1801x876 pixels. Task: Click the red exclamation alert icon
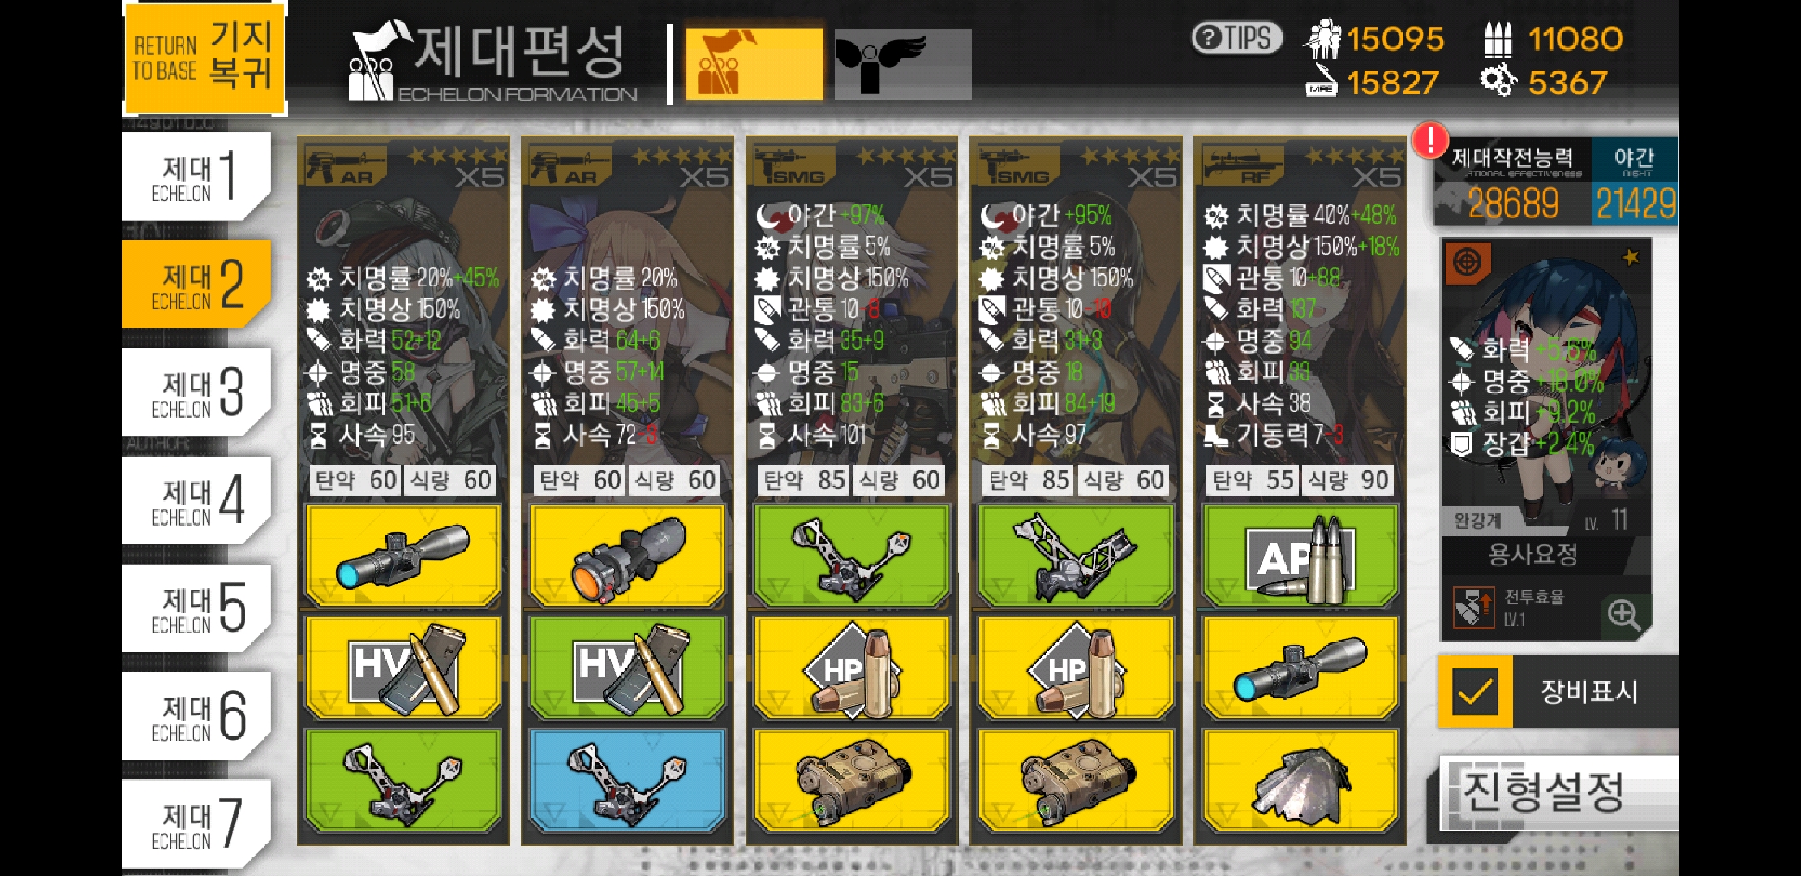1431,140
